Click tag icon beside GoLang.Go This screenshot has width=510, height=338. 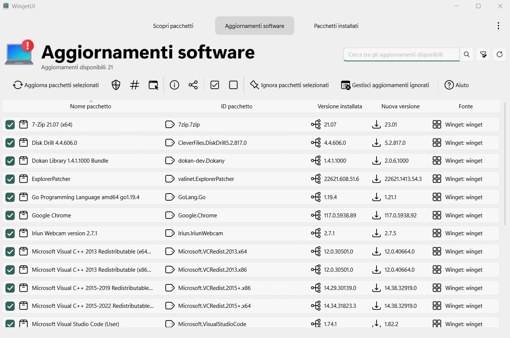tap(170, 197)
